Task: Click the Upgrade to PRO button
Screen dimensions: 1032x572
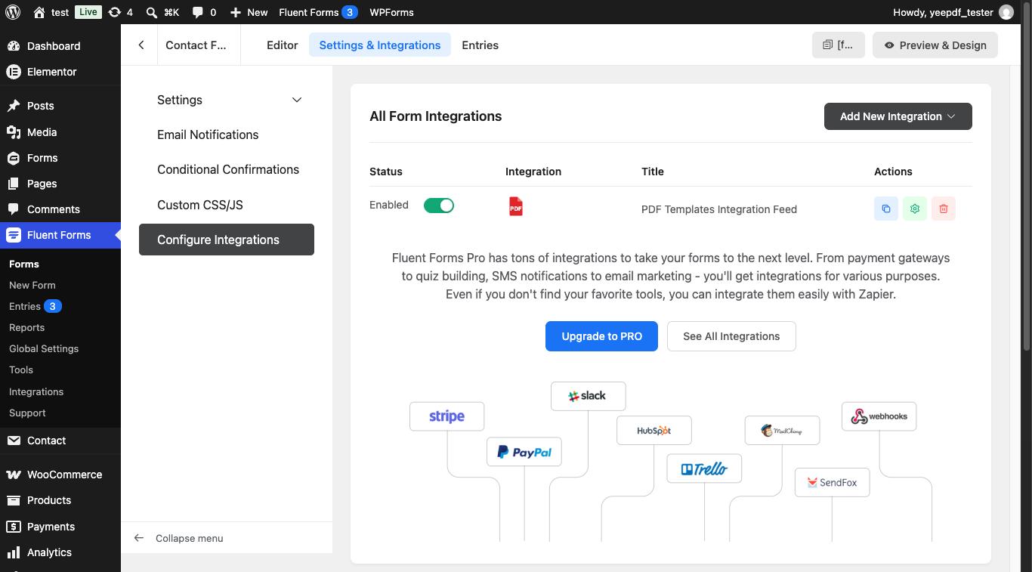Action: [x=601, y=336]
